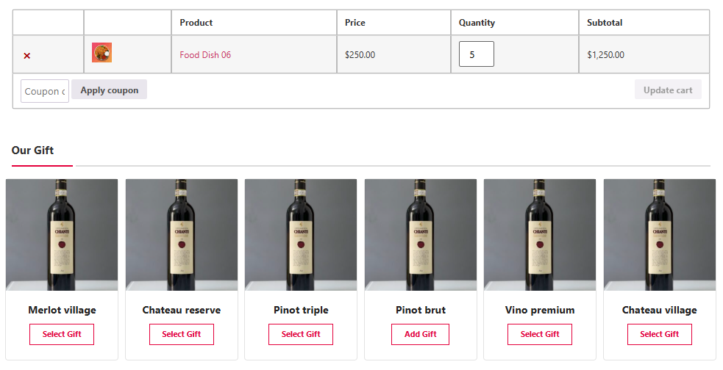723x370 pixels.
Task: Select Gift for Pinot triple
Action: (x=301, y=334)
